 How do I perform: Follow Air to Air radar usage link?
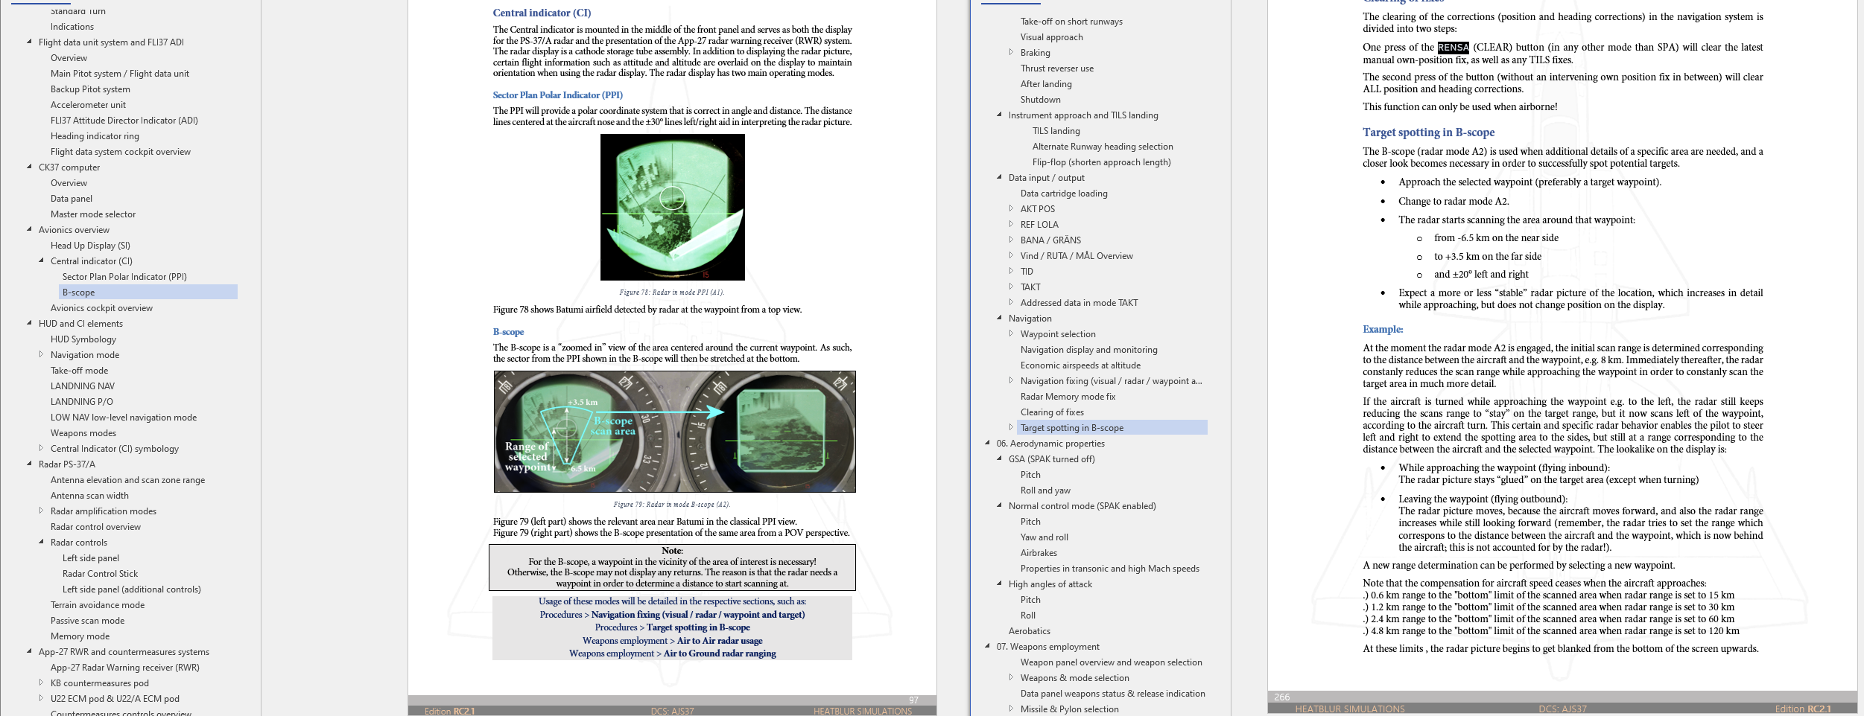click(x=720, y=641)
